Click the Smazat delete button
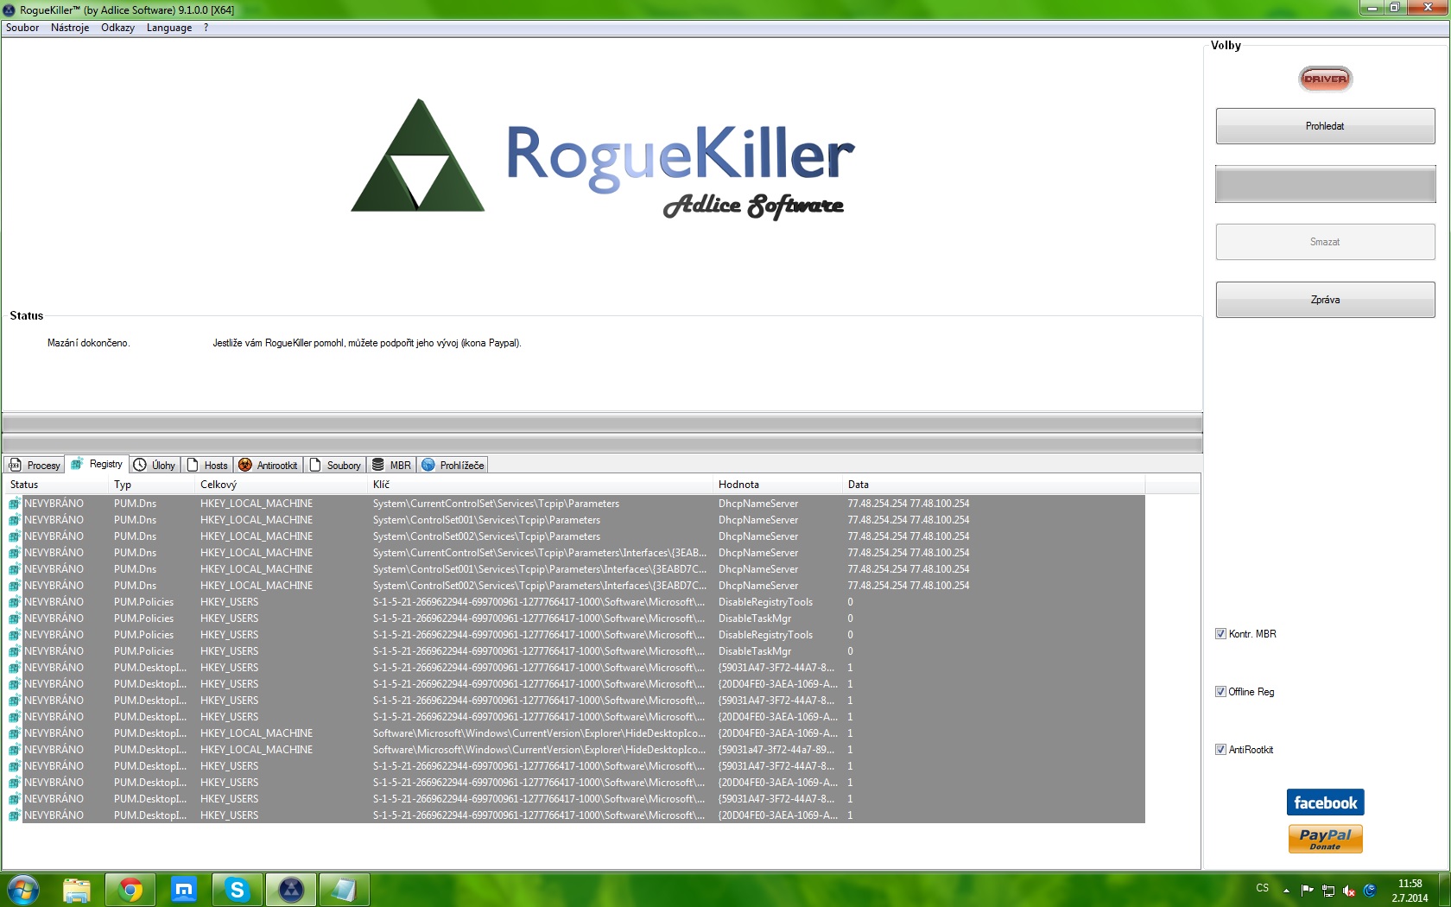 (x=1325, y=242)
